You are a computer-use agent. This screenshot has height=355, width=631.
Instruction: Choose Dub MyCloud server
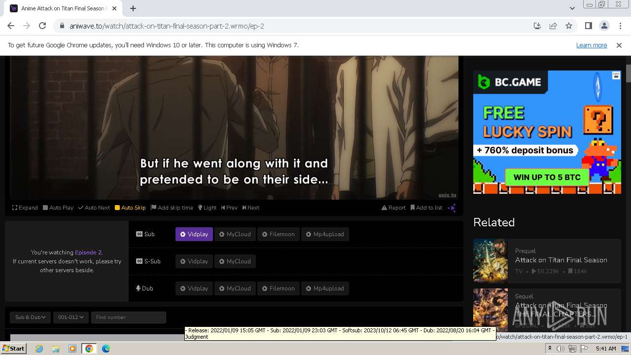point(235,288)
